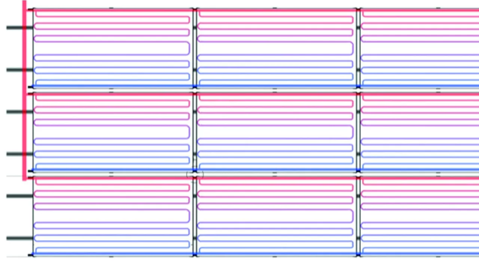Select blue return header of middle-left panel

click(112, 170)
